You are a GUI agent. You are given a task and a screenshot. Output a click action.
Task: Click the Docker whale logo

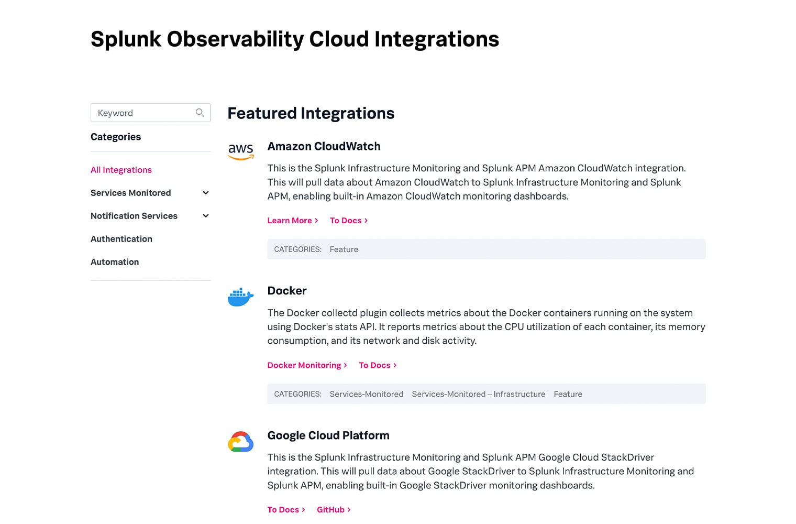tap(241, 297)
